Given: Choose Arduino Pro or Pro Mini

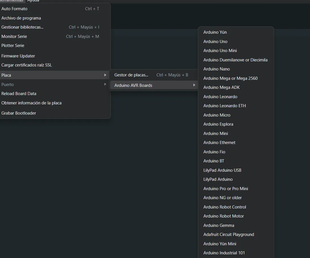Looking at the screenshot, I should point(236,189).
